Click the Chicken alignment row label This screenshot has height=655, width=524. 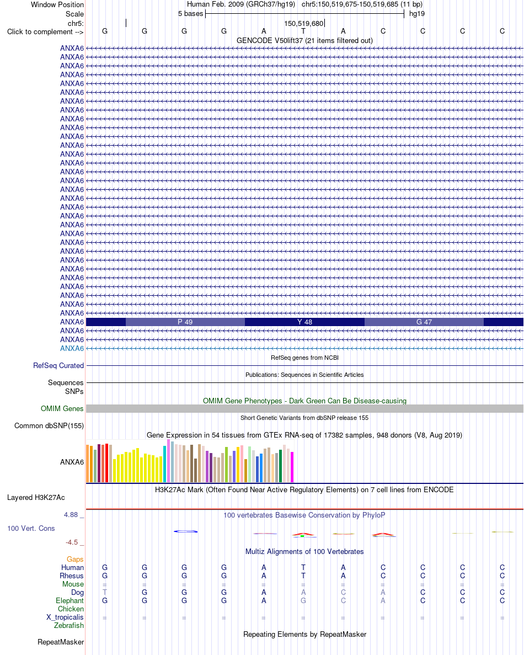pos(71,609)
